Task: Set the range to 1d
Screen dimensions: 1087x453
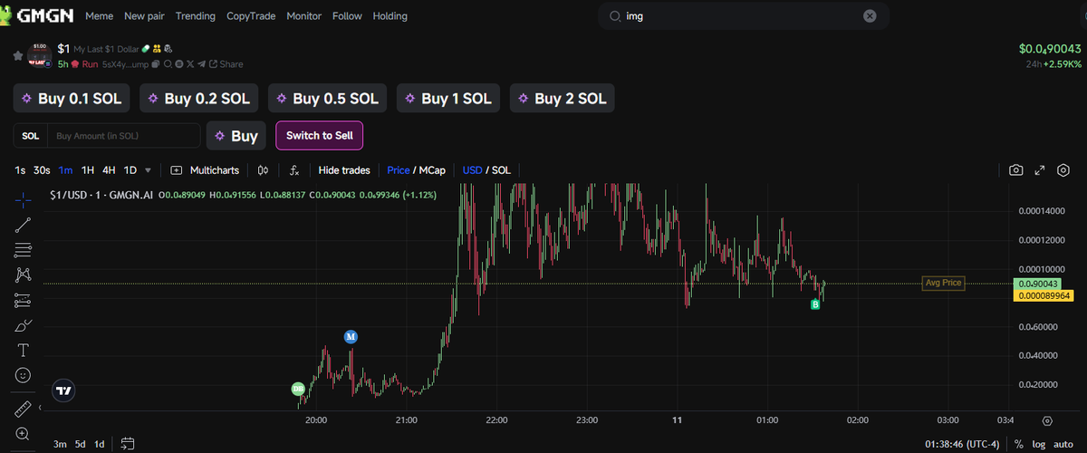Action: (x=100, y=444)
